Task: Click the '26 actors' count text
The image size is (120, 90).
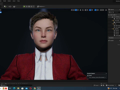Action: [111, 38]
